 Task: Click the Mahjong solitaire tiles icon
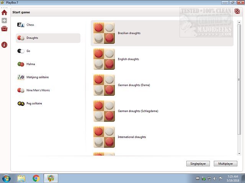point(21,77)
